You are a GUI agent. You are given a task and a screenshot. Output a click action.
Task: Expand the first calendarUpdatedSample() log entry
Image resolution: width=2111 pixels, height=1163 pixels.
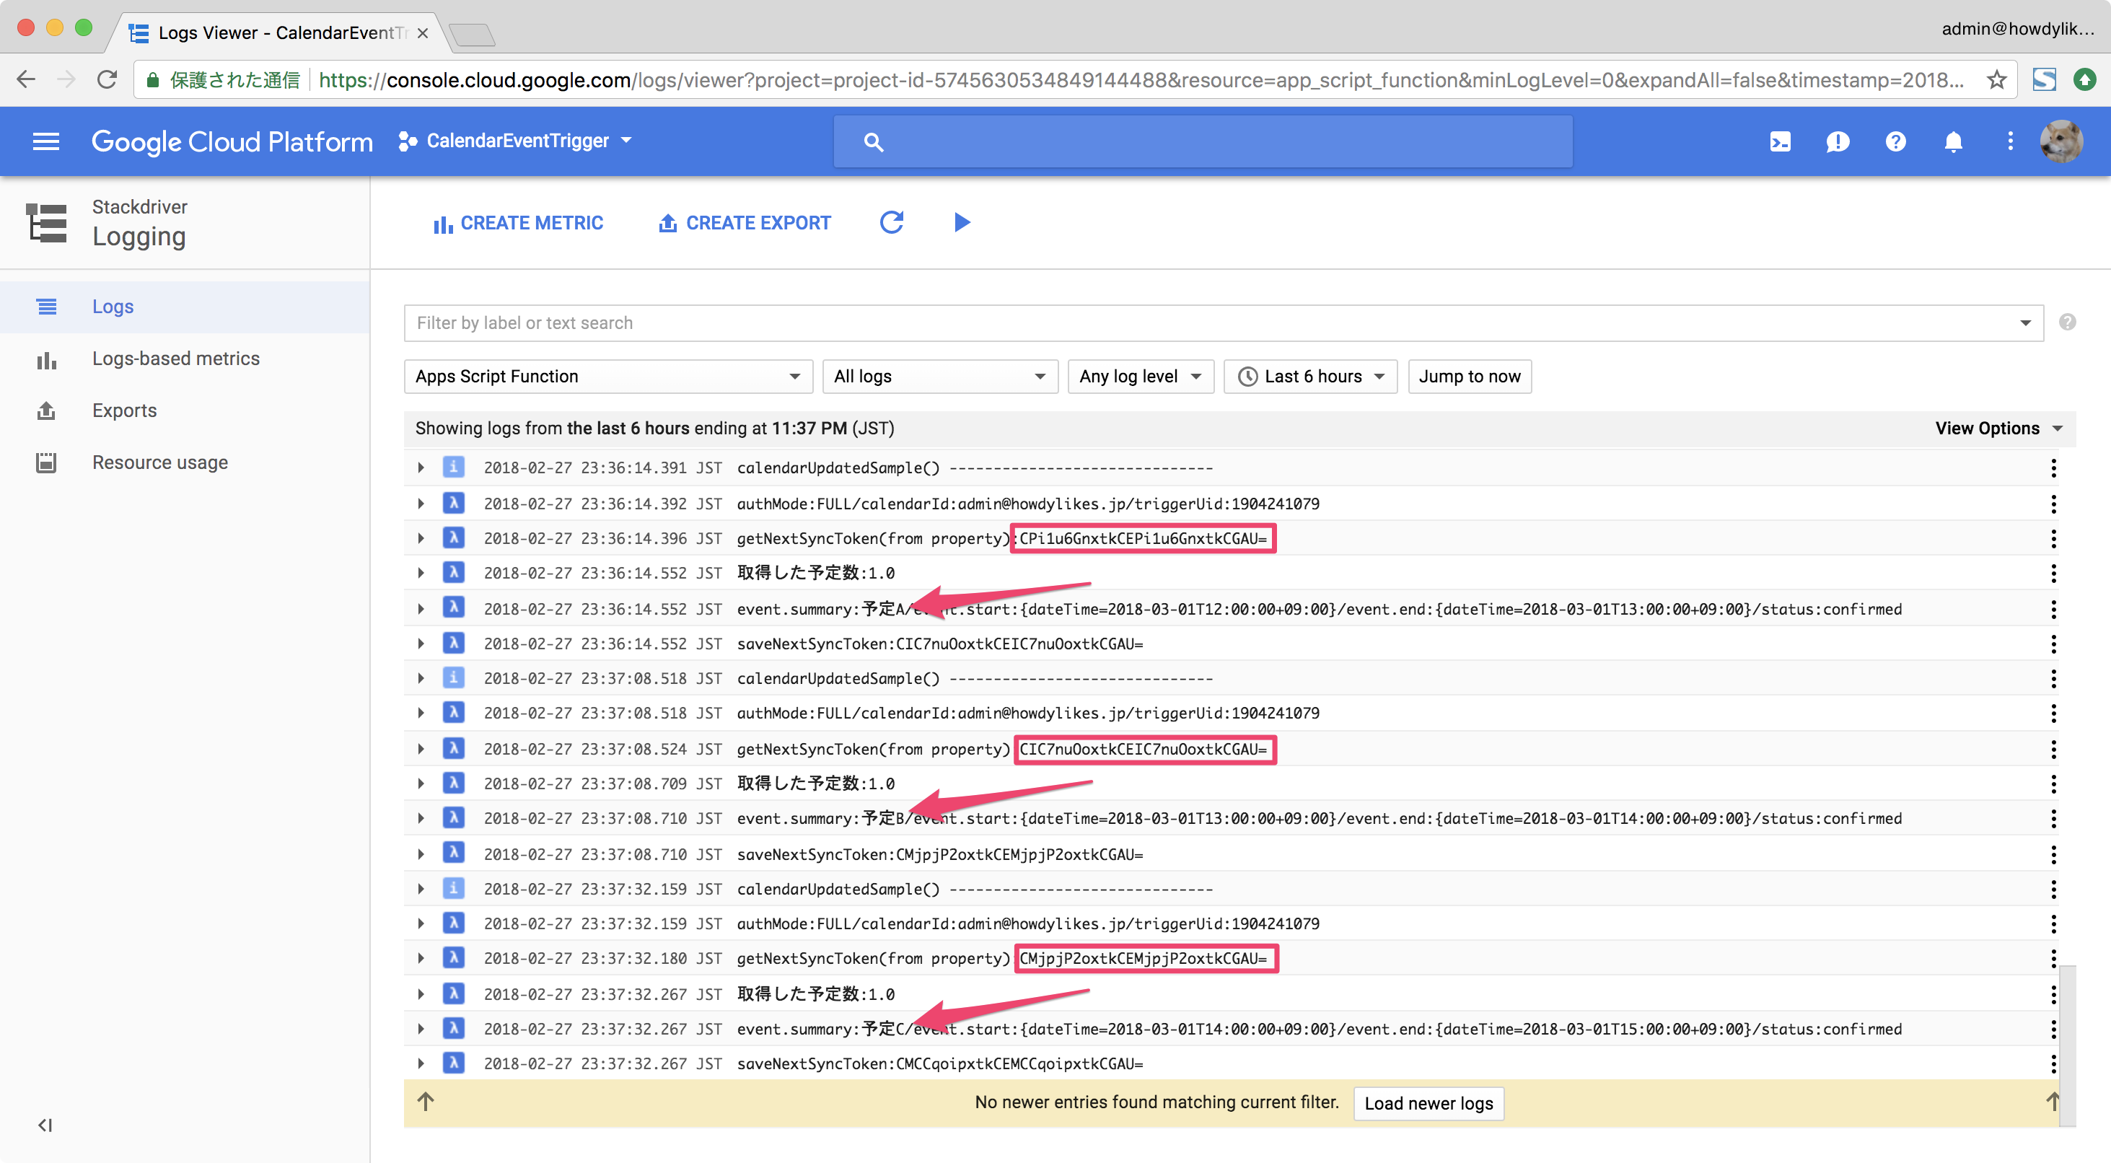click(x=421, y=468)
